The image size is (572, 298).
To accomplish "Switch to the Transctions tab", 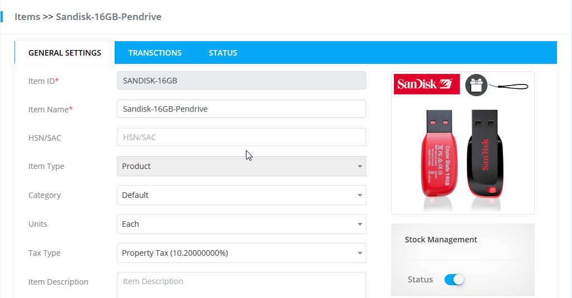I will coord(155,53).
